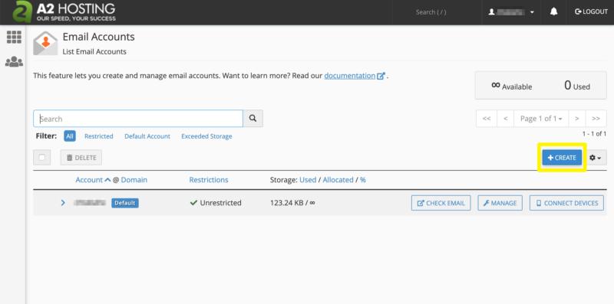
Task: Open the gear settings dropdown
Action: coord(596,158)
